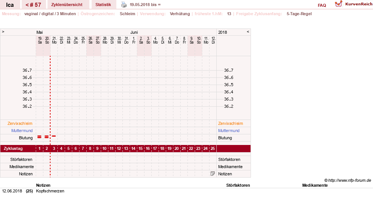This screenshot has width=373, height=200.
Task: Open the Statistik tab
Action: [x=103, y=5]
